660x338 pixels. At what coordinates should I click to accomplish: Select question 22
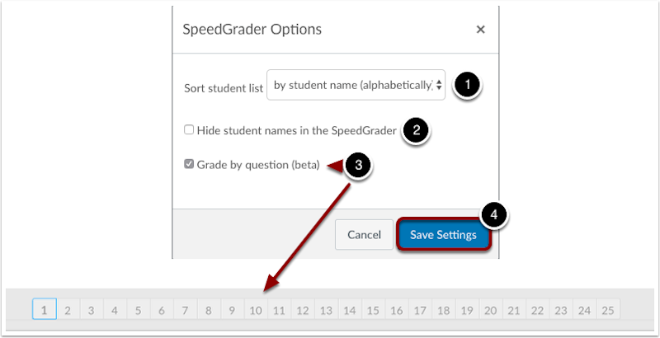coord(538,310)
